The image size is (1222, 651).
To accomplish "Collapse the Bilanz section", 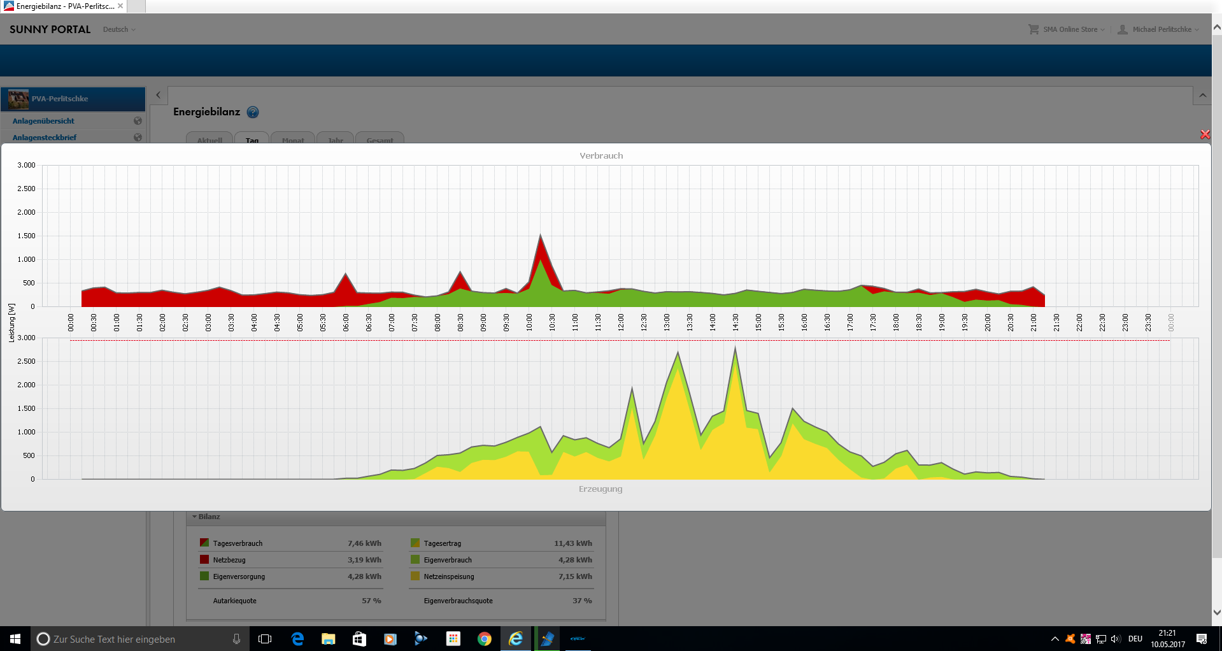I will [195, 517].
